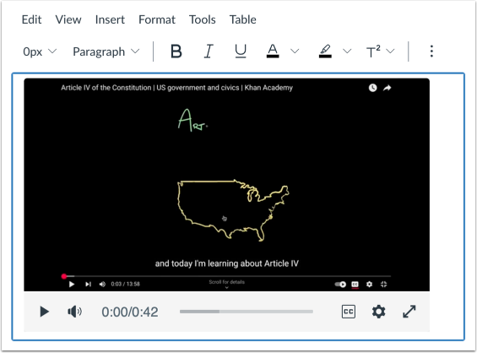Viewport: 477px width, 353px height.
Task: Click the media player seek bar
Action: [247, 312]
